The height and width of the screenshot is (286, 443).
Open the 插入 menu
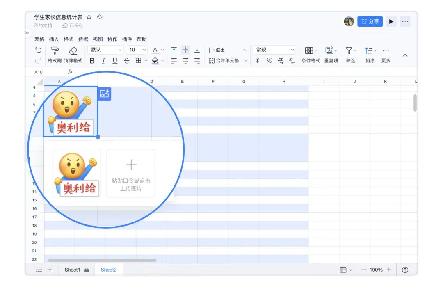point(54,39)
